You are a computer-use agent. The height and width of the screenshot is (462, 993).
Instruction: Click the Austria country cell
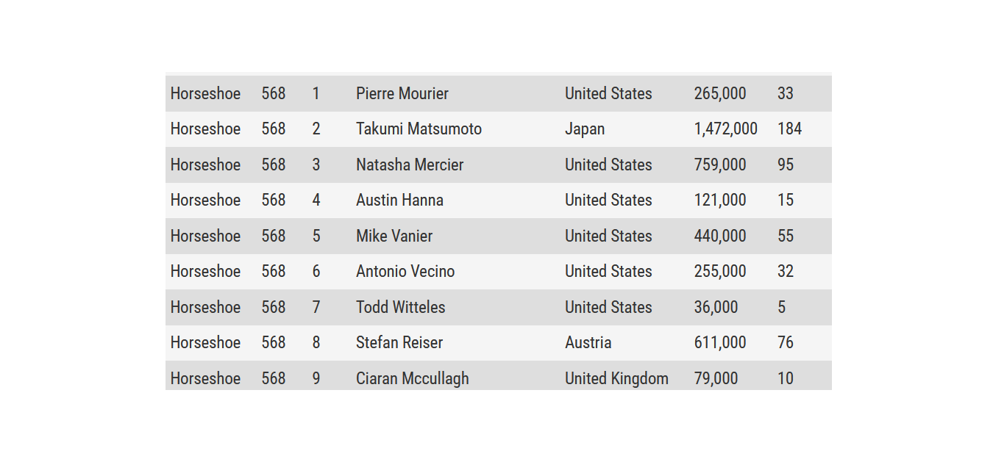click(x=588, y=342)
